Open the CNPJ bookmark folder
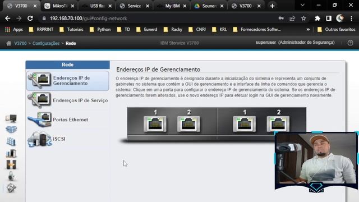 [x=197, y=30]
